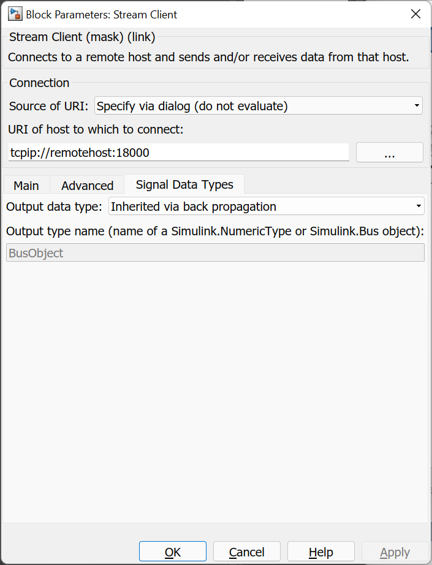Open the Output data type list arrow

(417, 206)
